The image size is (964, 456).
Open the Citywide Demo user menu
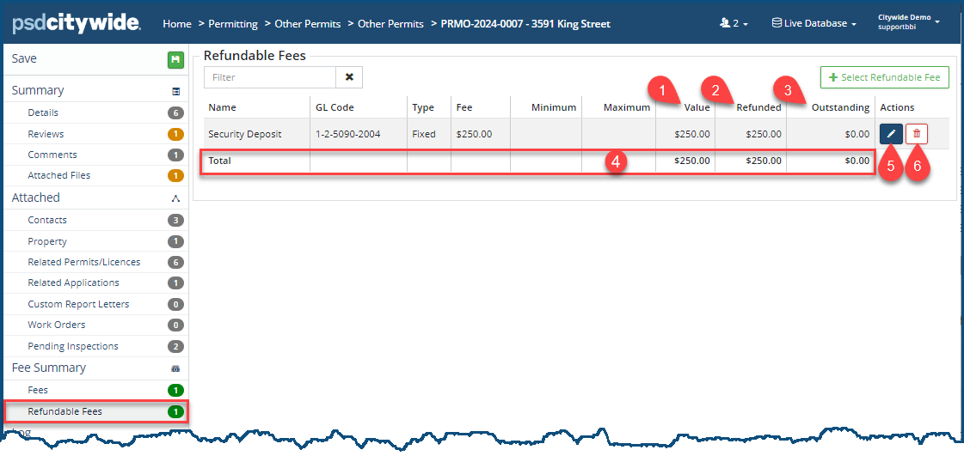[x=909, y=23]
